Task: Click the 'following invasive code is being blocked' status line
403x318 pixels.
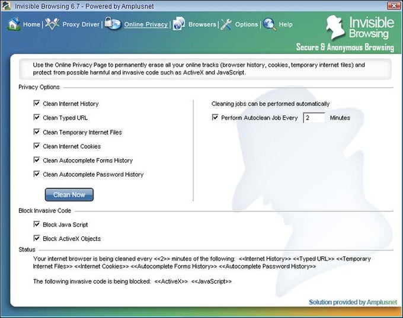Action: (132, 281)
